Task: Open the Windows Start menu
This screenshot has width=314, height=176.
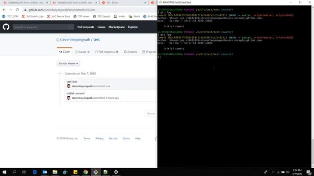Action: (x=4, y=172)
